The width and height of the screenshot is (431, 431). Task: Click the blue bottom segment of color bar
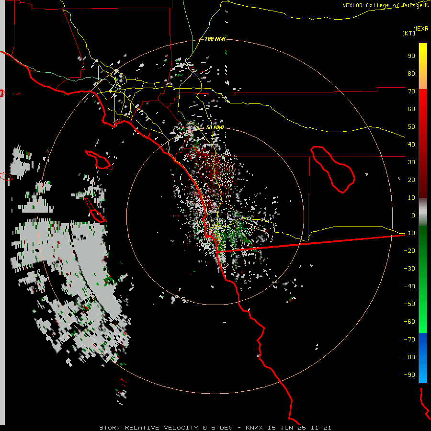pos(423,358)
